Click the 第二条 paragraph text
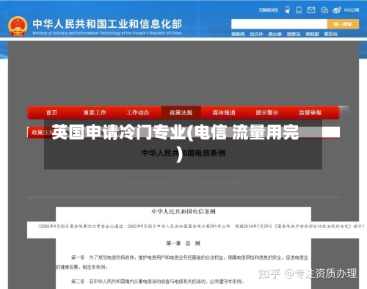Viewport: 367px width, 289px height. 158,282
